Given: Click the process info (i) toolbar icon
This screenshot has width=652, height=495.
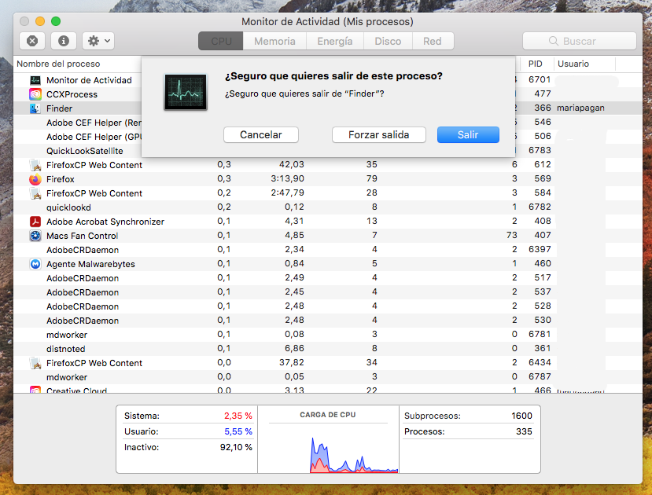Looking at the screenshot, I should pos(64,41).
